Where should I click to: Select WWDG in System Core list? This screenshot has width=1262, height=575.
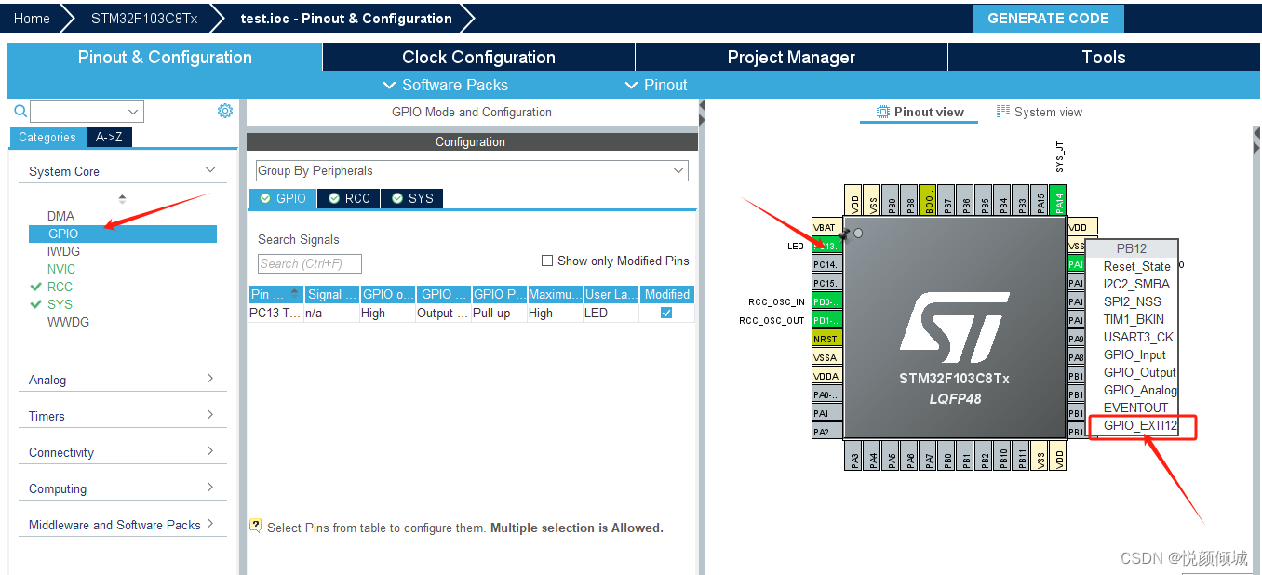pos(68,322)
